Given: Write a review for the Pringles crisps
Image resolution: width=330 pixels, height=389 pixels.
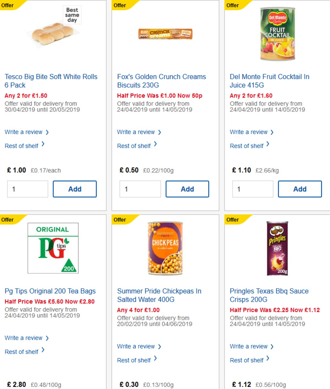Looking at the screenshot, I should coord(249,346).
